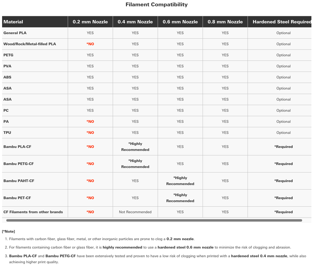Click the Optional cell in the PETG row
This screenshot has height=265, width=315.
tap(284, 55)
